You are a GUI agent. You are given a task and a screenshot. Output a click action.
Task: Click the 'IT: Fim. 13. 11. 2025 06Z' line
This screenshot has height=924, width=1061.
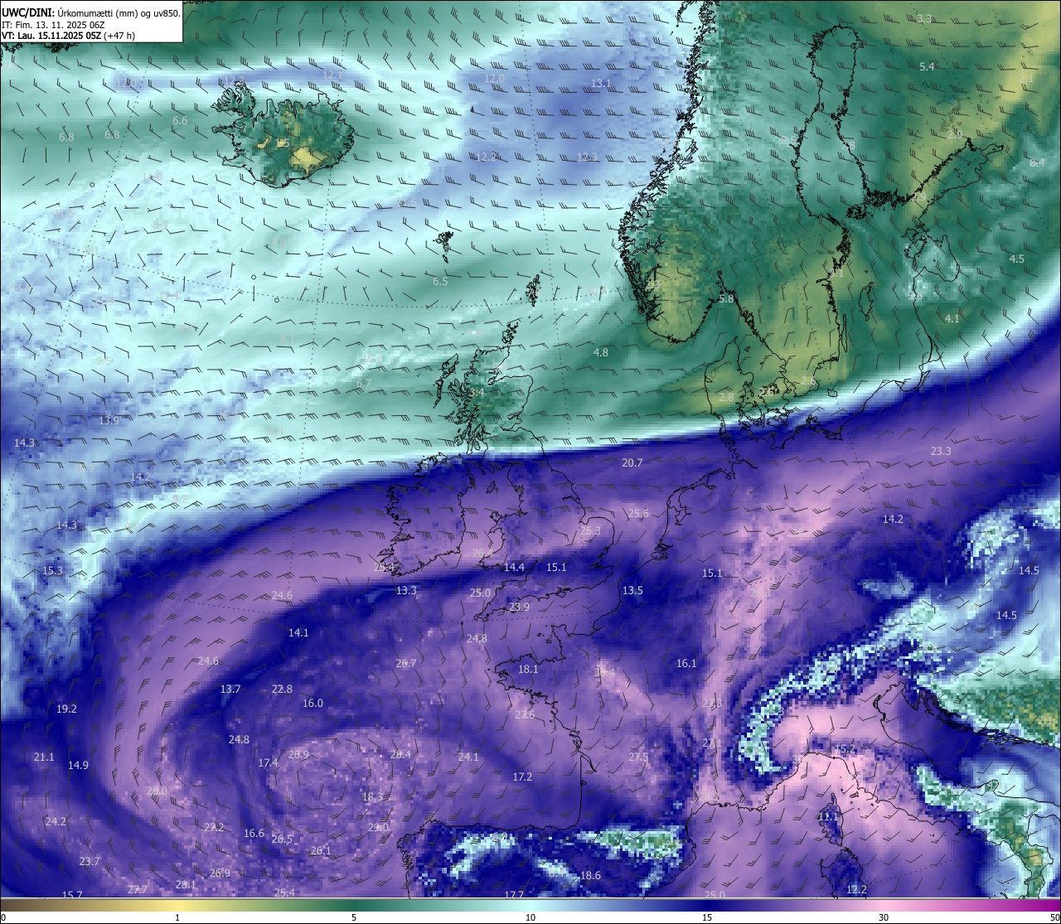[53, 25]
